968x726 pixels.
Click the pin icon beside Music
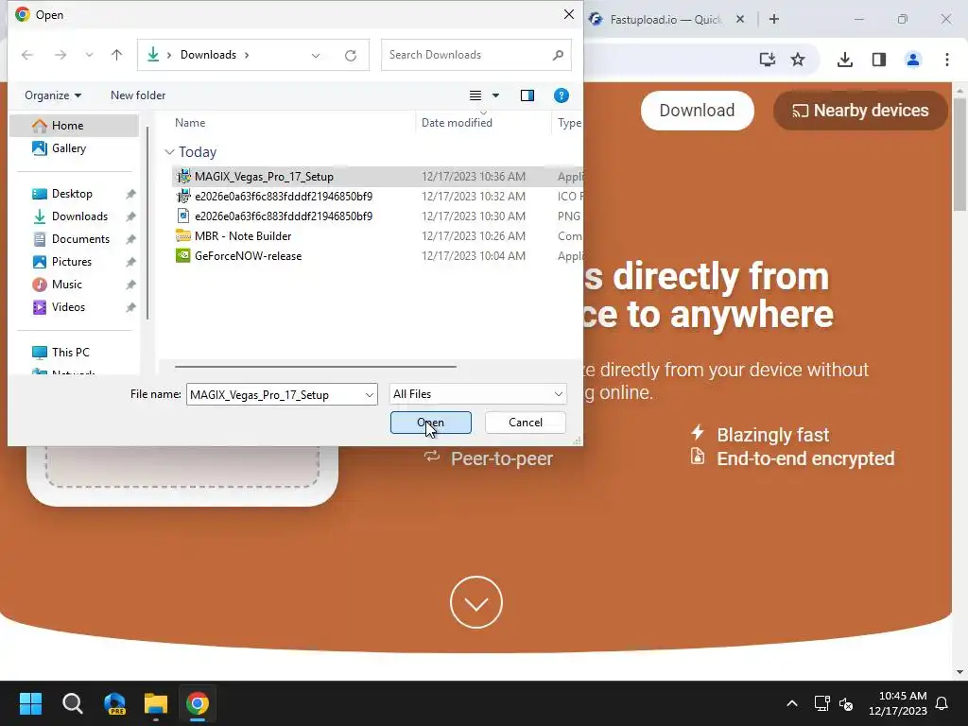coord(130,285)
